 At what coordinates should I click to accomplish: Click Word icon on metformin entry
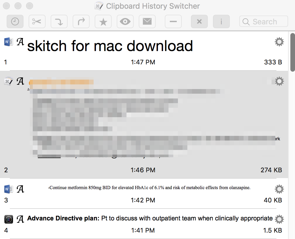[8, 189]
